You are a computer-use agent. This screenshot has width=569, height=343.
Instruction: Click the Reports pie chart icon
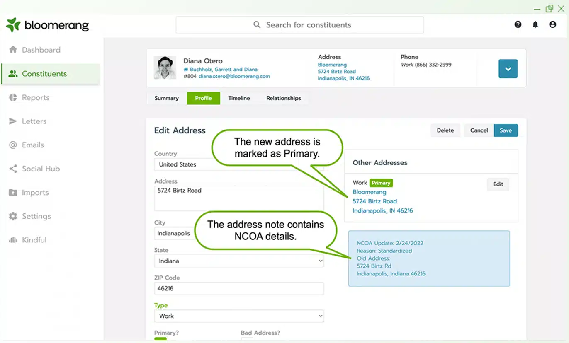tap(13, 97)
